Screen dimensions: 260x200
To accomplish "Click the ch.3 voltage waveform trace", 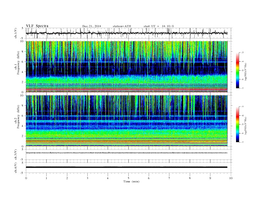I will (126, 153).
